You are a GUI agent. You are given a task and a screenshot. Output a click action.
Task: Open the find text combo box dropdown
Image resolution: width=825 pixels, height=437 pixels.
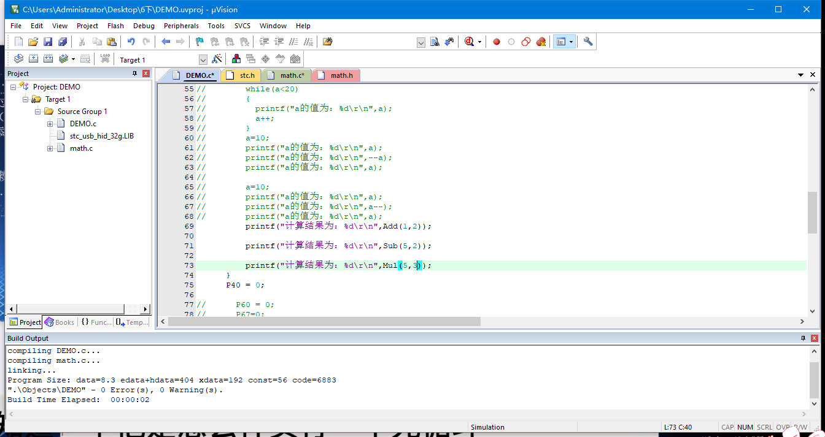pyautogui.click(x=421, y=42)
